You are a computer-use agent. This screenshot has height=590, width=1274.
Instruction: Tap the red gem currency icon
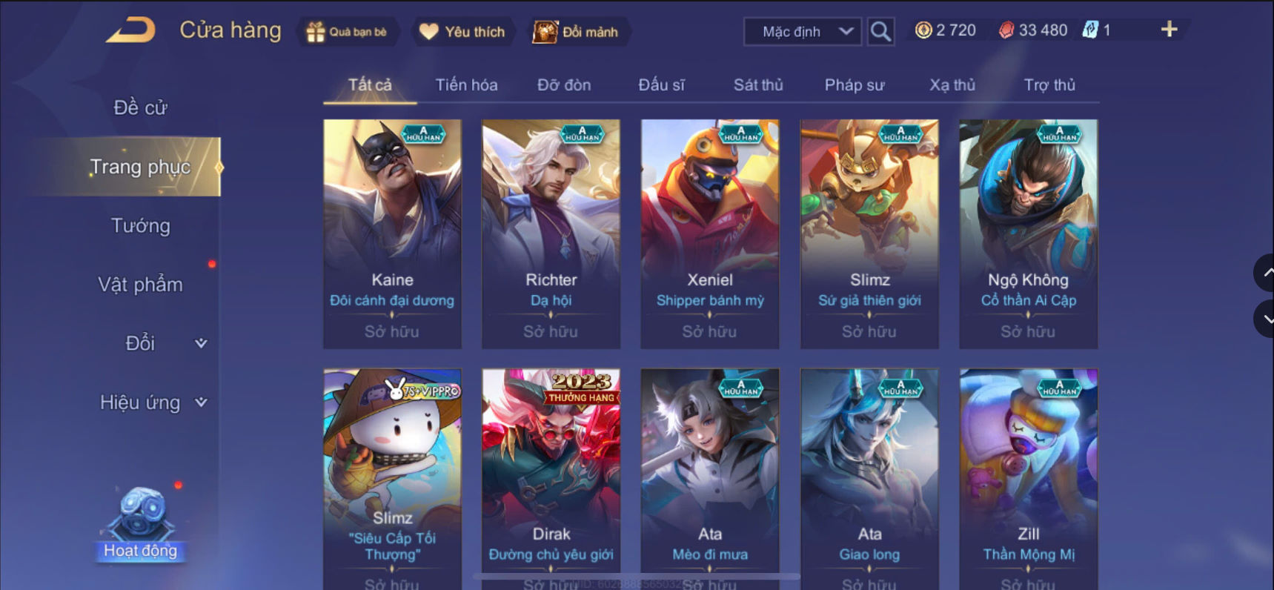tap(1006, 30)
